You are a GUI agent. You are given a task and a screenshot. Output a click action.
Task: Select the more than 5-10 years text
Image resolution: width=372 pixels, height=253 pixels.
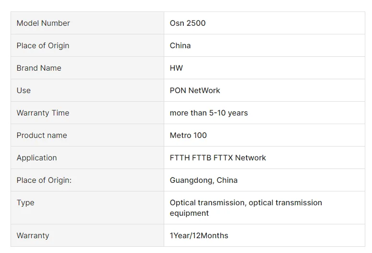[209, 113]
